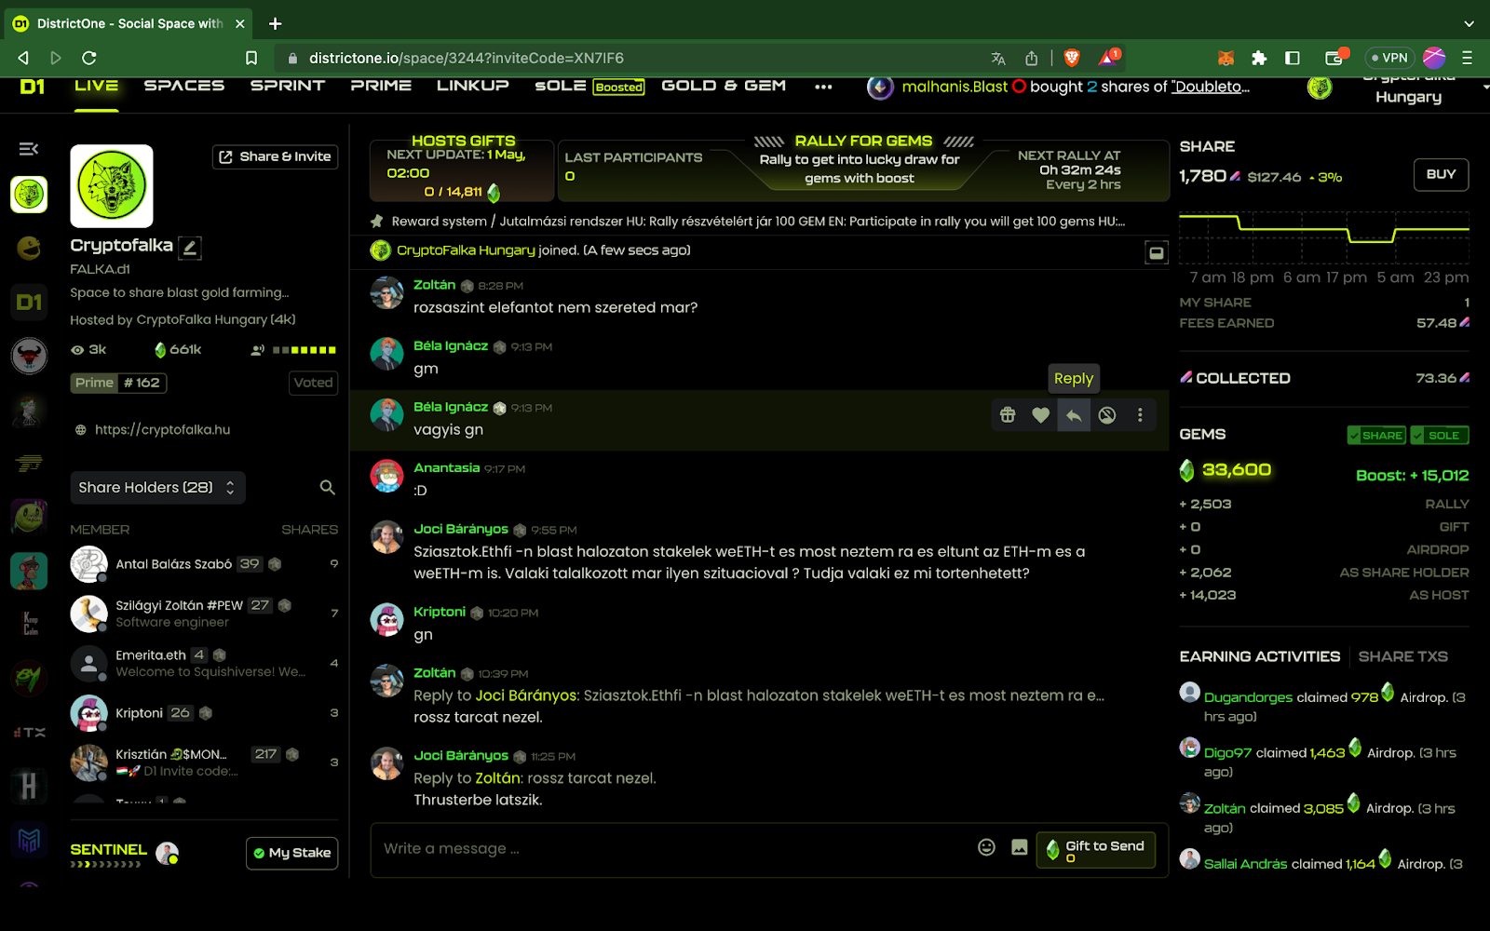
Task: Select EARNING ACTIVITIES tab
Action: (x=1259, y=656)
